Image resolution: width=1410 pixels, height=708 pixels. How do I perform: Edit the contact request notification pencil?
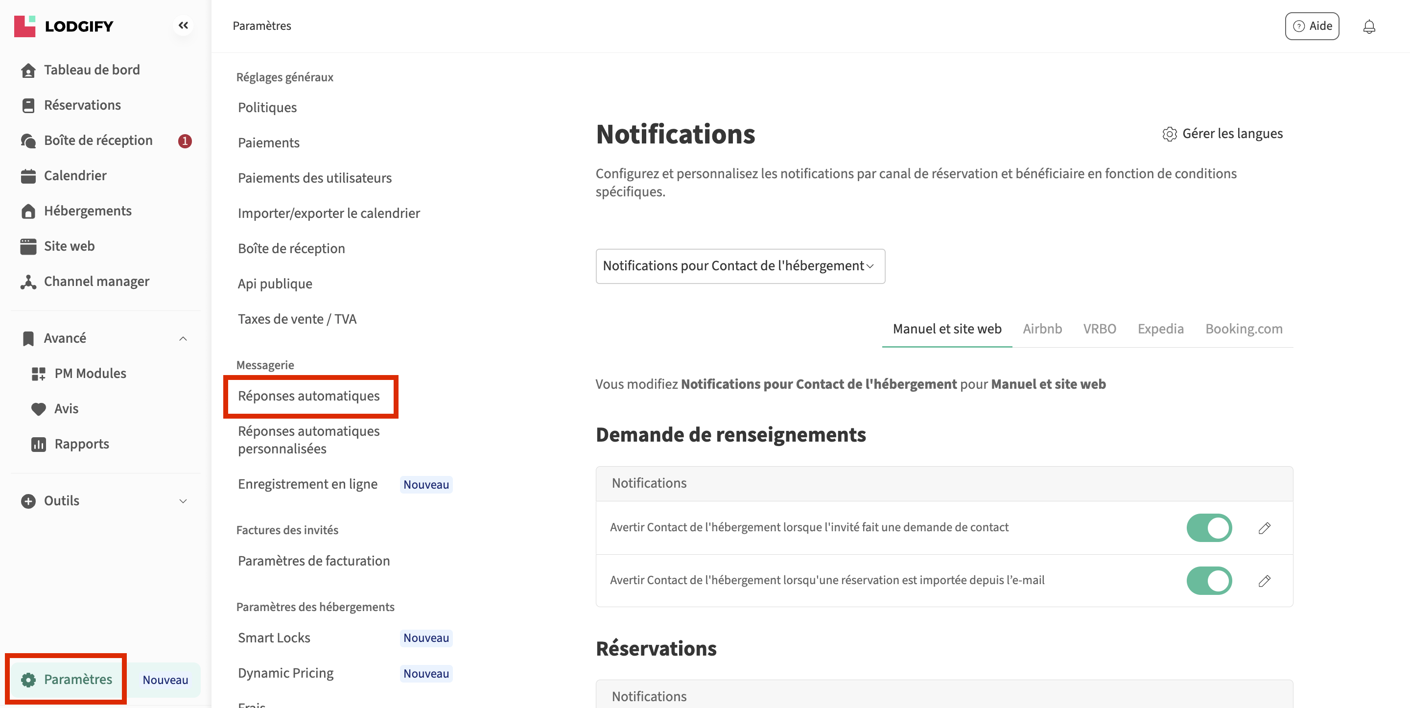[x=1264, y=528]
